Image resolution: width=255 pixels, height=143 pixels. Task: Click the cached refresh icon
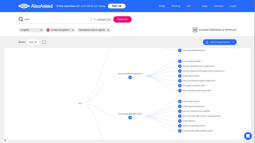coord(195,30)
